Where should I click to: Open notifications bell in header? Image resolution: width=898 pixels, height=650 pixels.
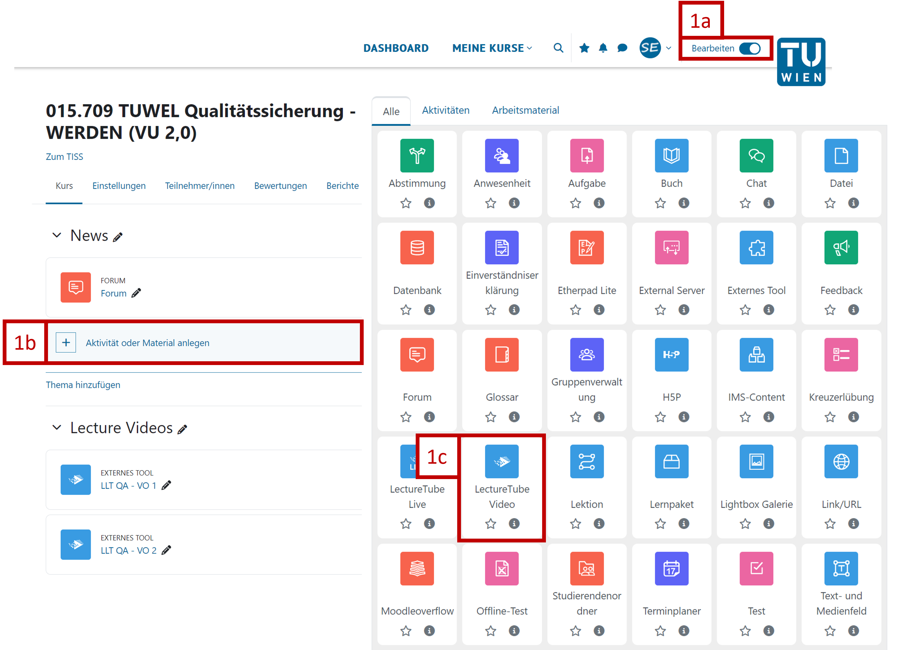point(603,48)
